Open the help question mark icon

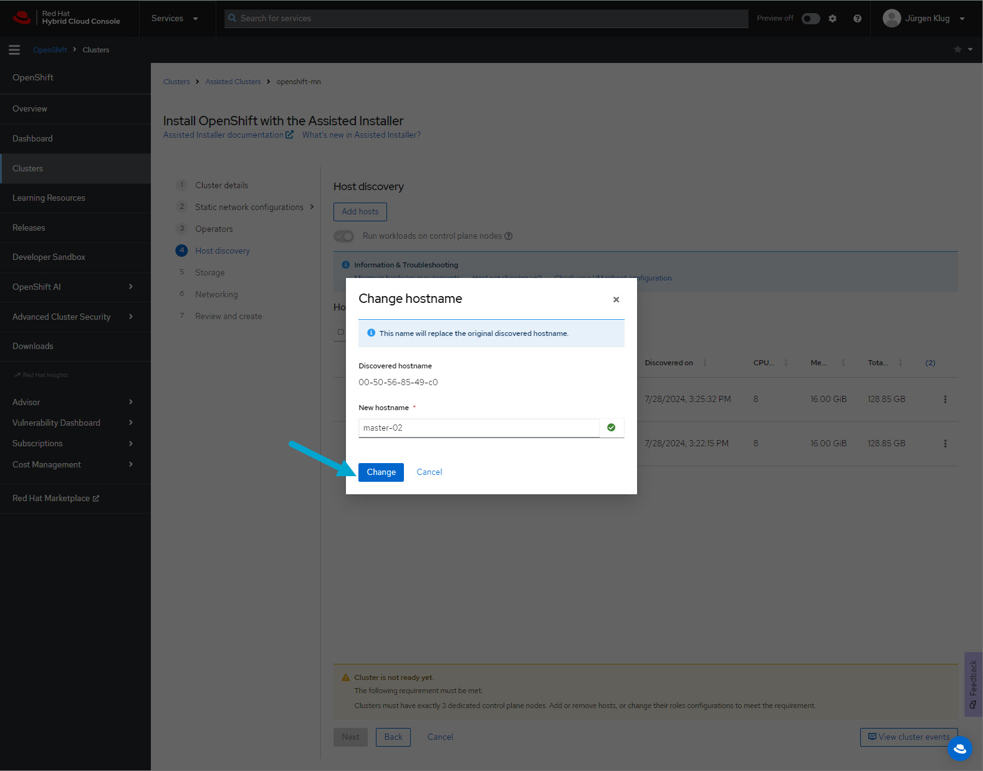point(857,19)
